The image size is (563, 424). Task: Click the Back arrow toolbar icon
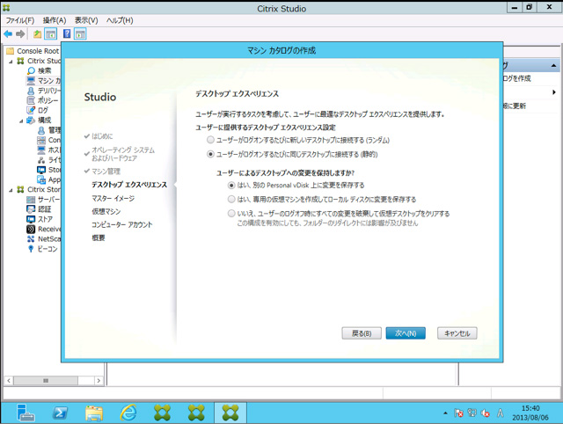coord(8,34)
